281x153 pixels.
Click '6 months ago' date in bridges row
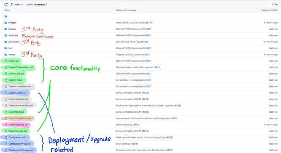tap(270, 23)
